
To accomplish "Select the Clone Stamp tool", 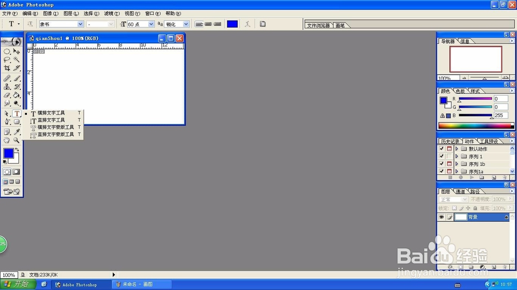I will click(x=7, y=87).
